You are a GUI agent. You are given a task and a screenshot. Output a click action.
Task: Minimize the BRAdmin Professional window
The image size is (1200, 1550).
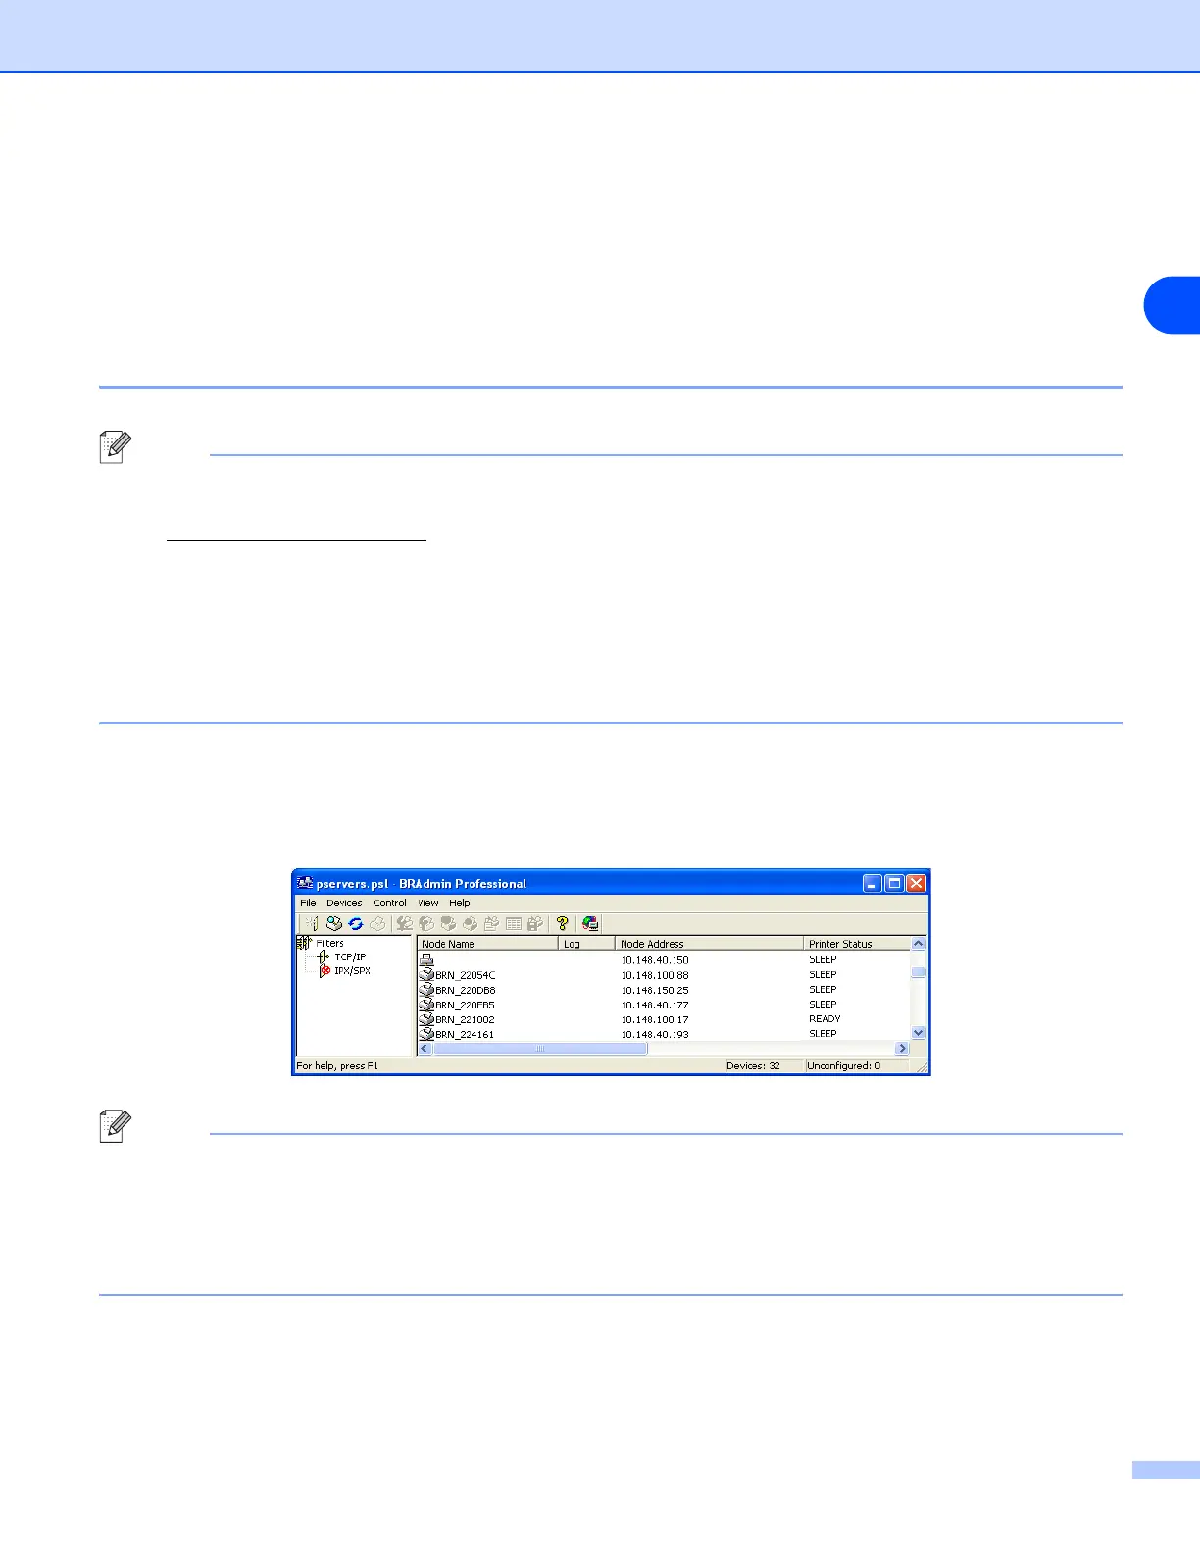click(872, 883)
